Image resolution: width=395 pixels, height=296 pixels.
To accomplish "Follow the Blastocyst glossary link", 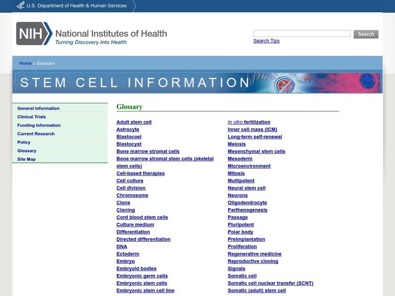I will pos(129,144).
